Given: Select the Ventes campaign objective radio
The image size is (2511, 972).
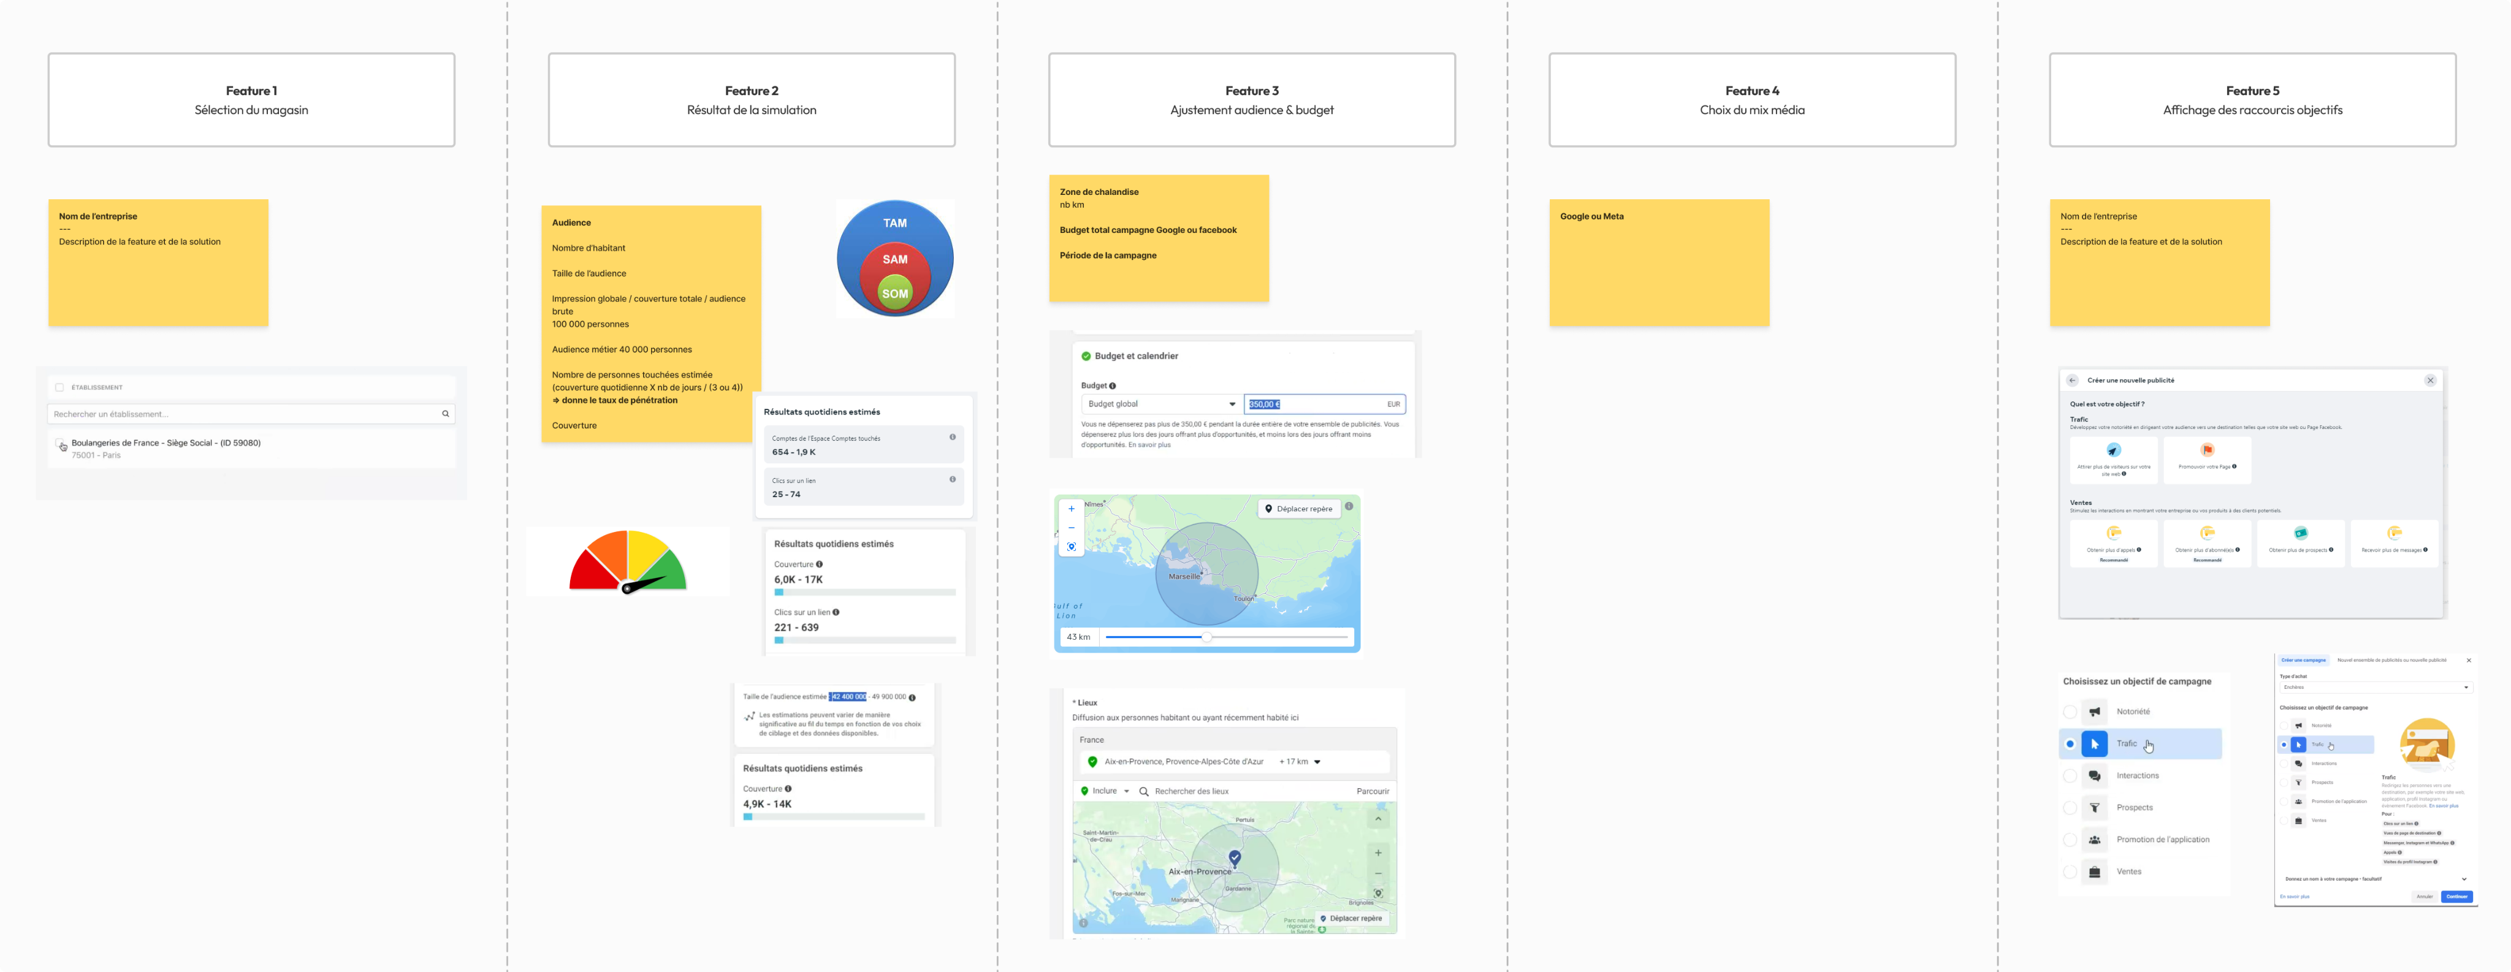Looking at the screenshot, I should click(2070, 871).
